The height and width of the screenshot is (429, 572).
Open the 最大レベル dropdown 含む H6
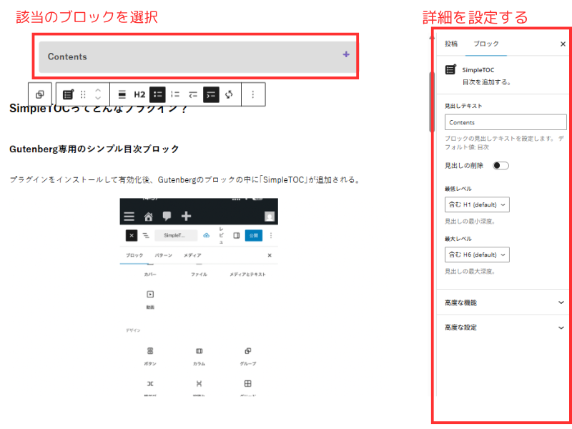[477, 255]
